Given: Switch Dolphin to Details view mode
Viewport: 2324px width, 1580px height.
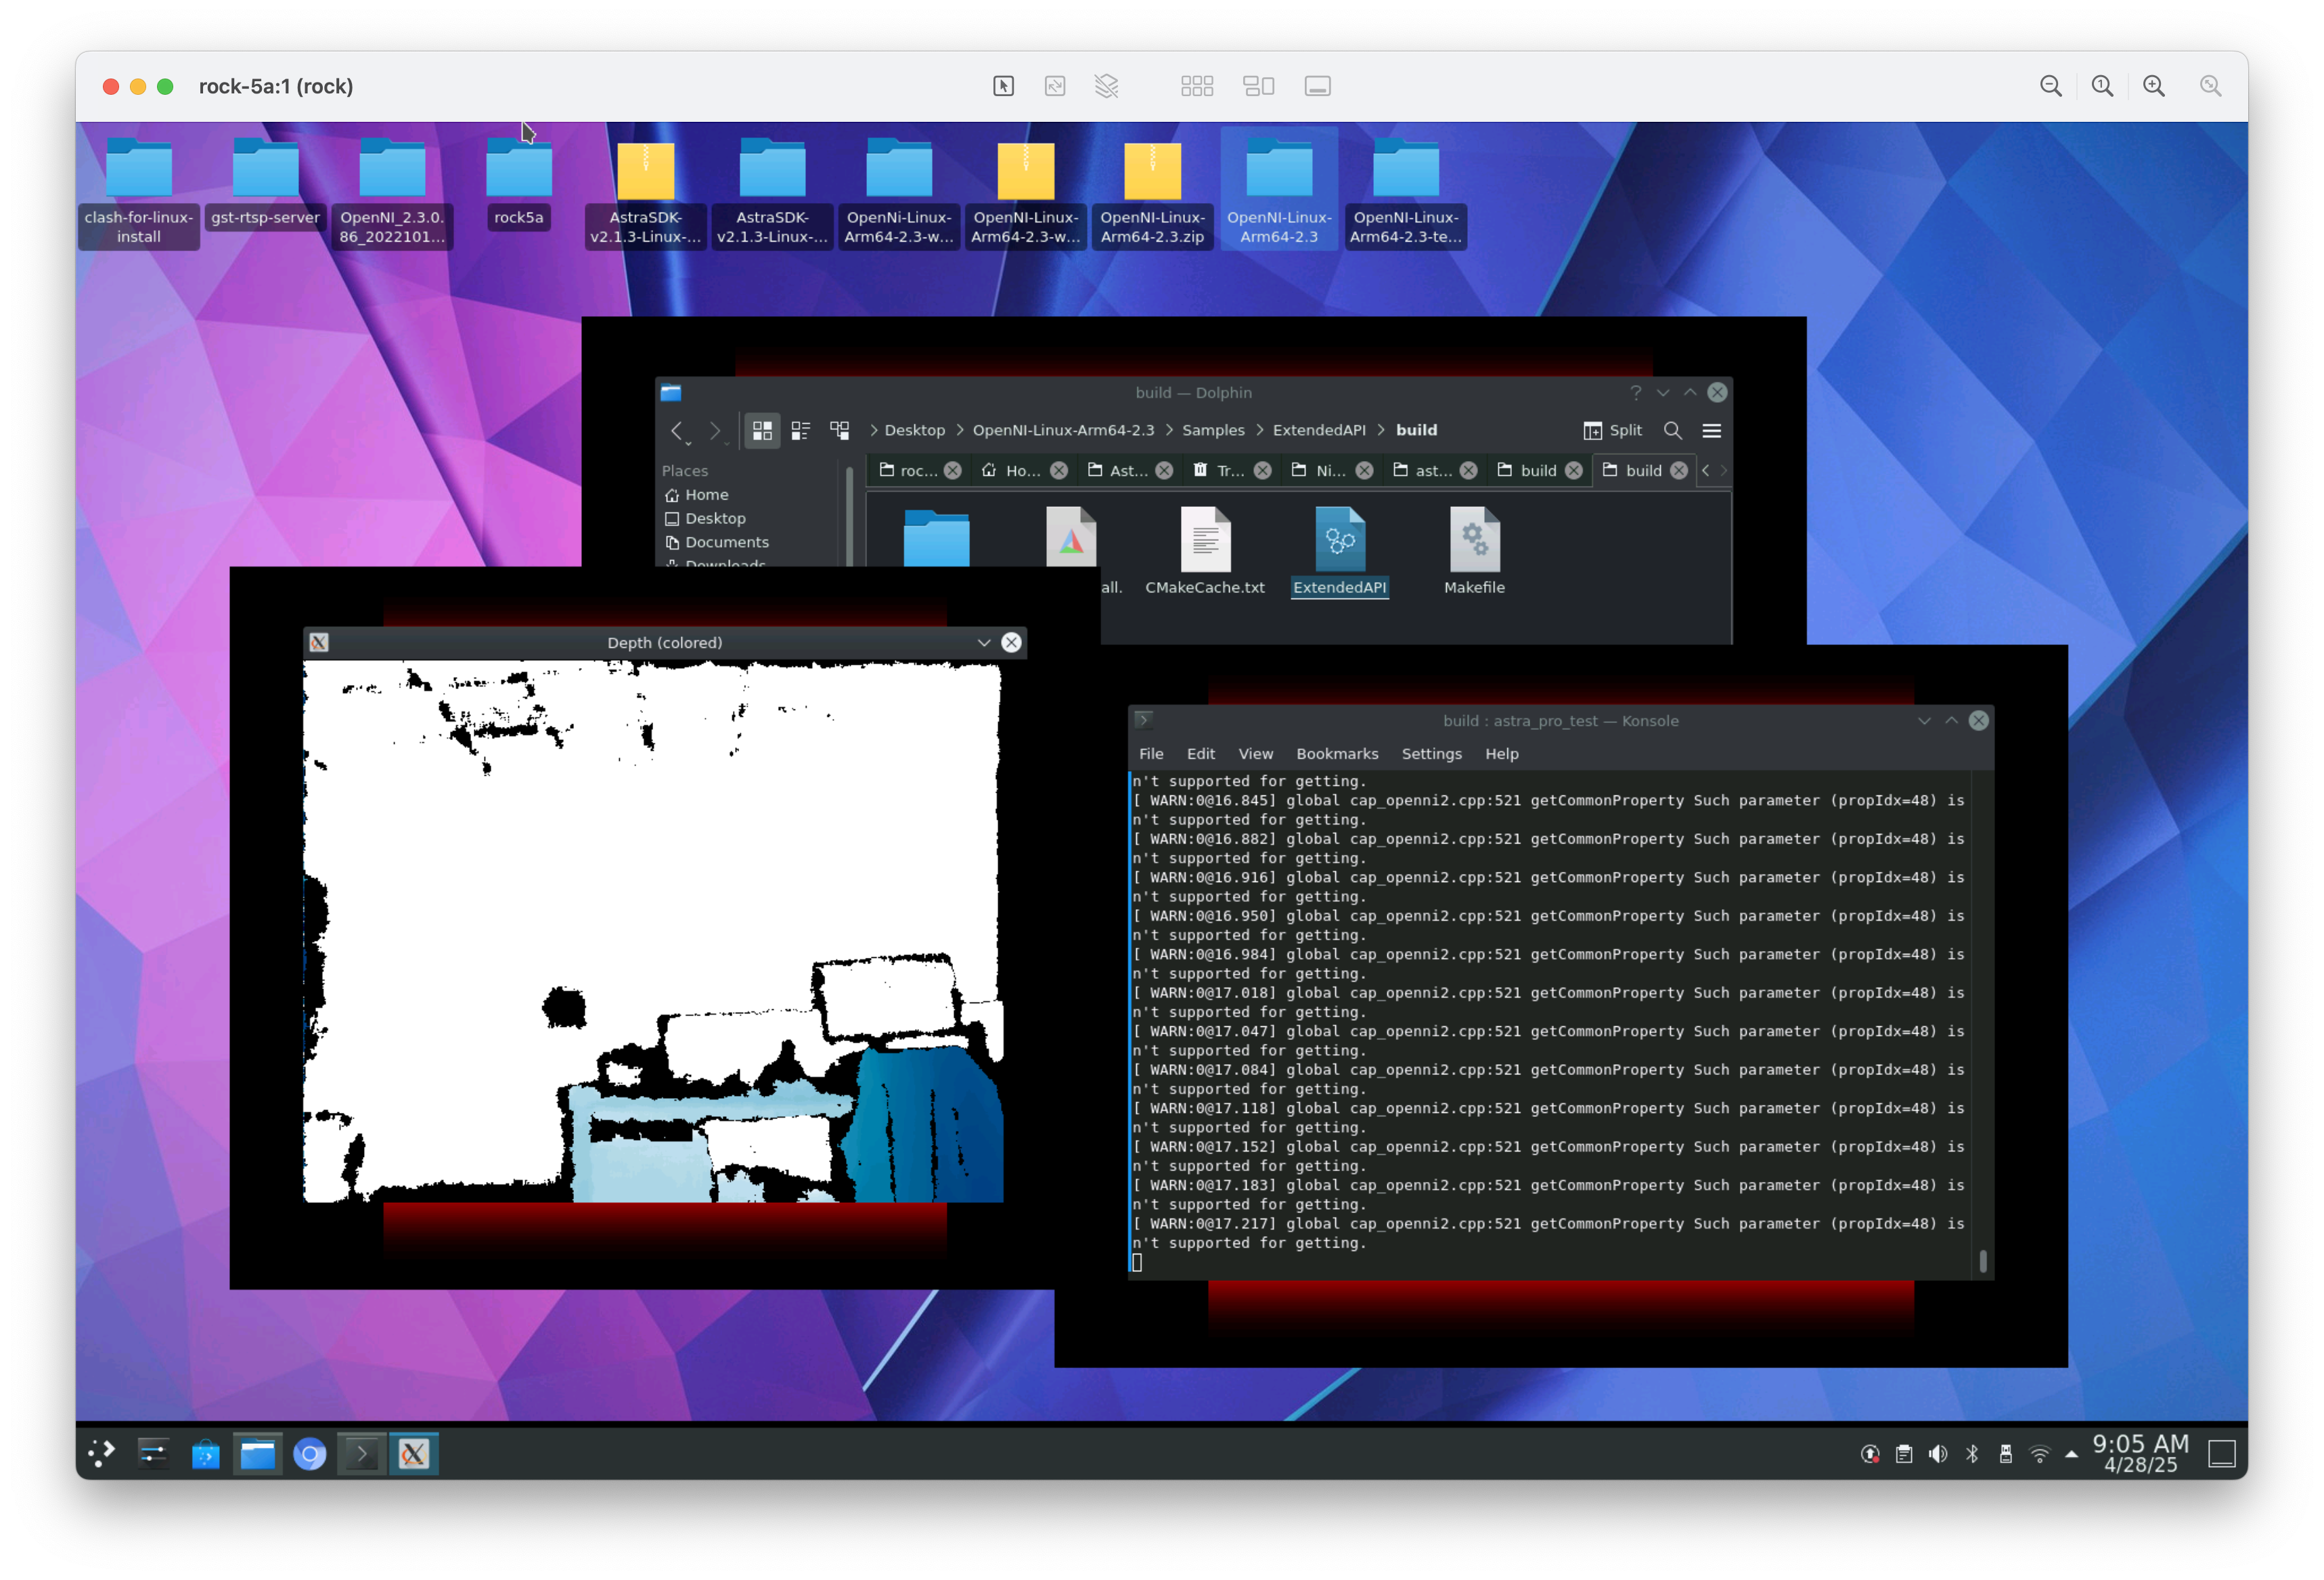Looking at the screenshot, I should click(x=839, y=431).
